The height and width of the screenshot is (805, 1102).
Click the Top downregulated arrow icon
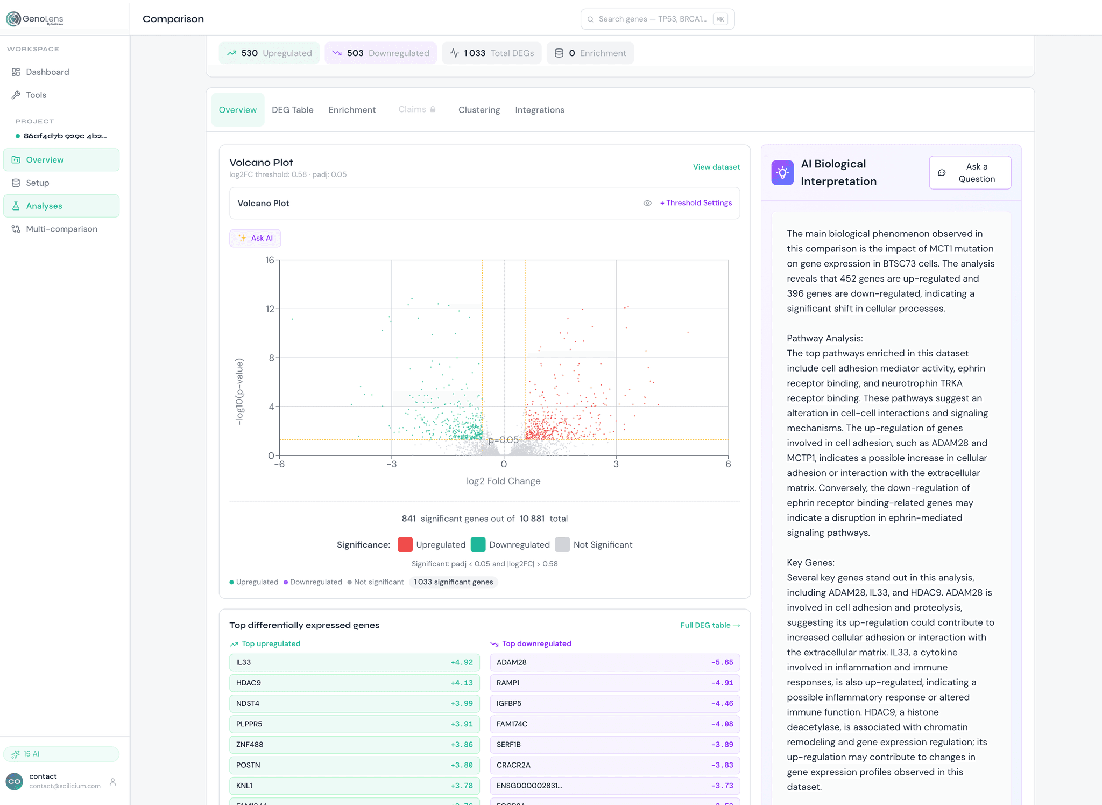tap(495, 644)
